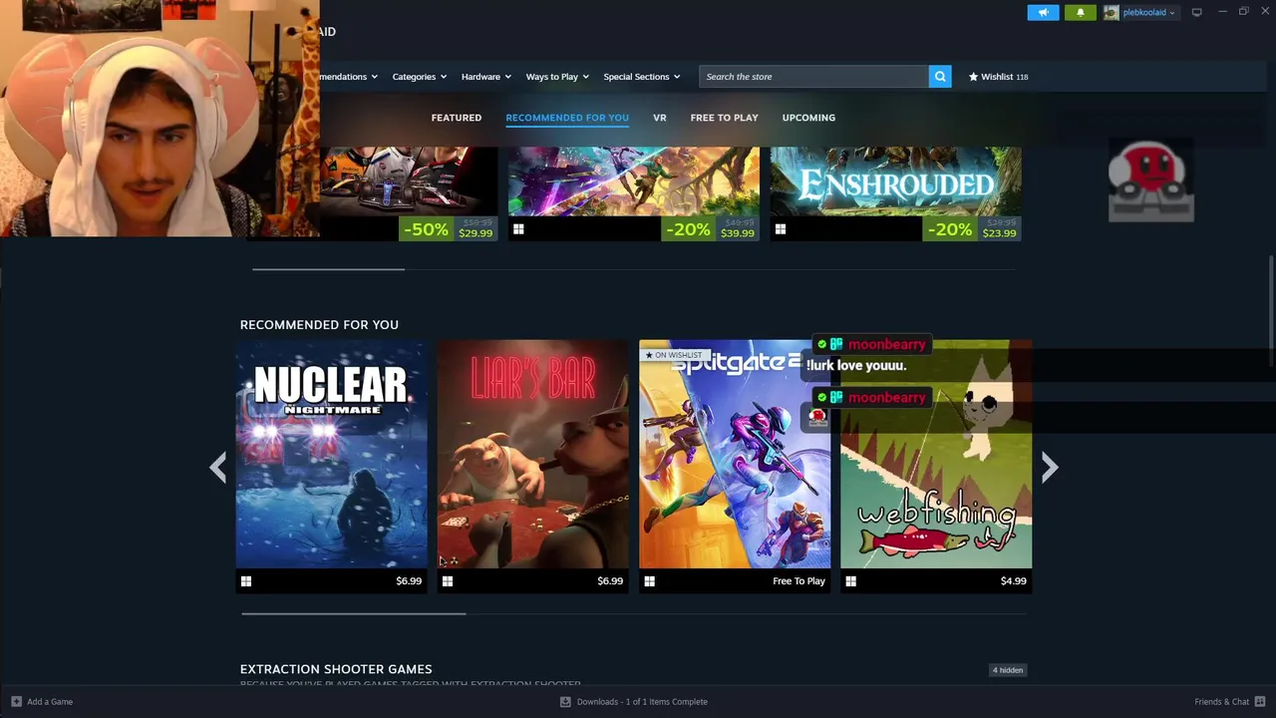1276x718 pixels.
Task: Open the racing game -50% card
Action: click(x=409, y=193)
